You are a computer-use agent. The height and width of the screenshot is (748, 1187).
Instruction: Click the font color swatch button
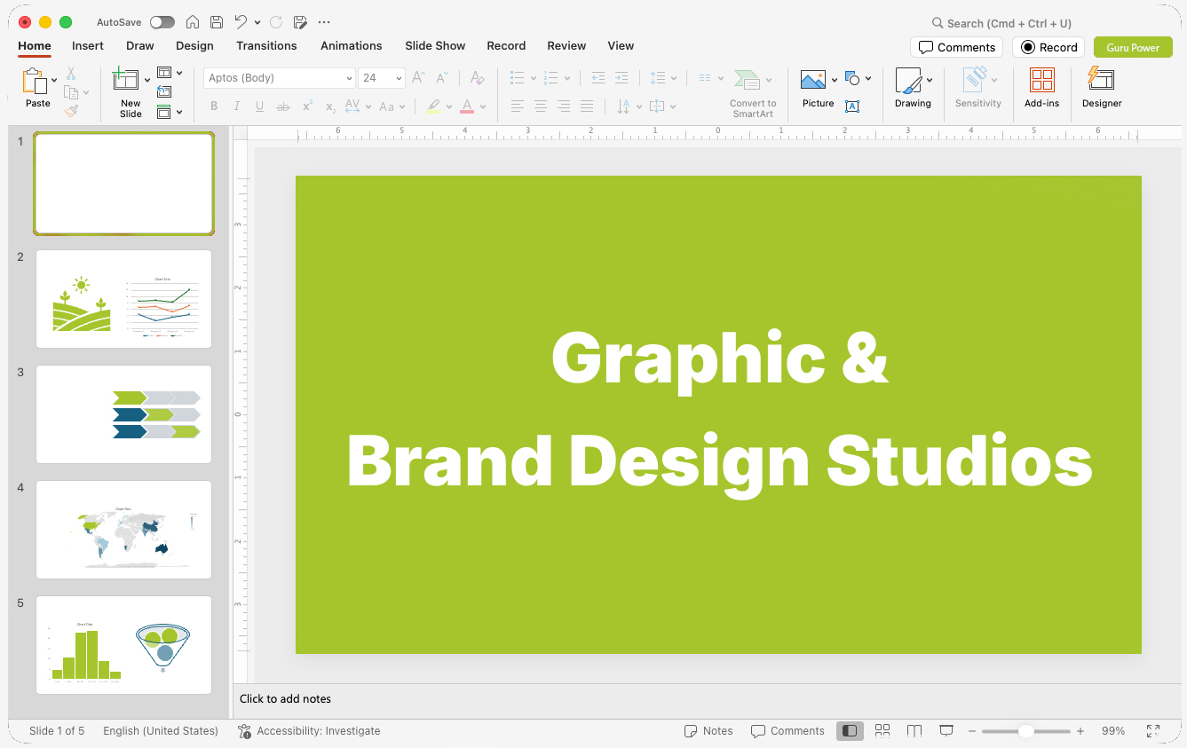point(467,106)
